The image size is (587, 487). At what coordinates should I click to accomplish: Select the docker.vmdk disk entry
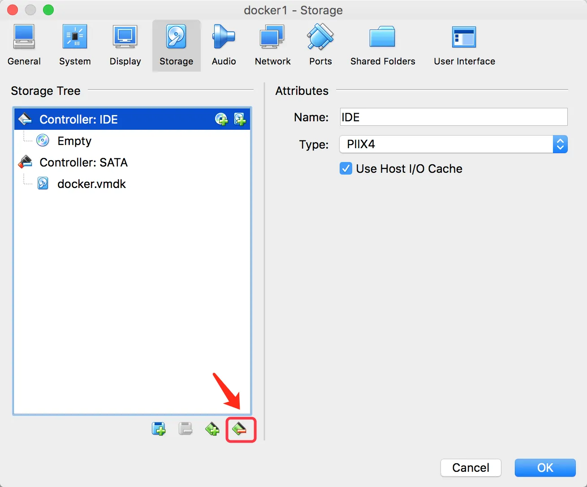coord(132,184)
